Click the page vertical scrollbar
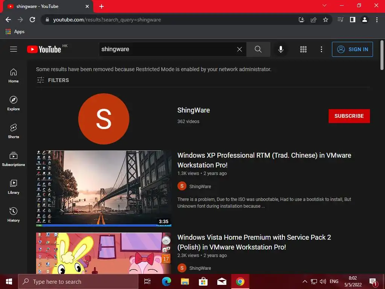The width and height of the screenshot is (385, 289). (x=382, y=55)
